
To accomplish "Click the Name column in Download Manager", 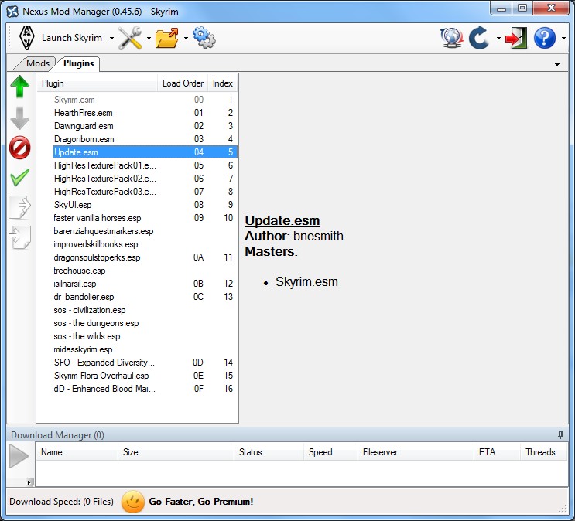I will pyautogui.click(x=77, y=452).
